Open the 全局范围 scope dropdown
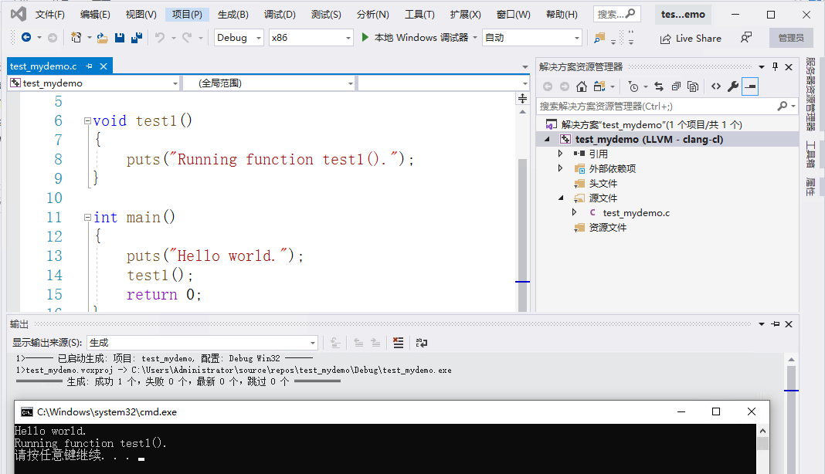The height and width of the screenshot is (474, 825). pyautogui.click(x=269, y=83)
